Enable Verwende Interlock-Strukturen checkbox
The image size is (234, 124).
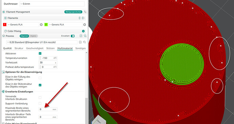coord(40,98)
